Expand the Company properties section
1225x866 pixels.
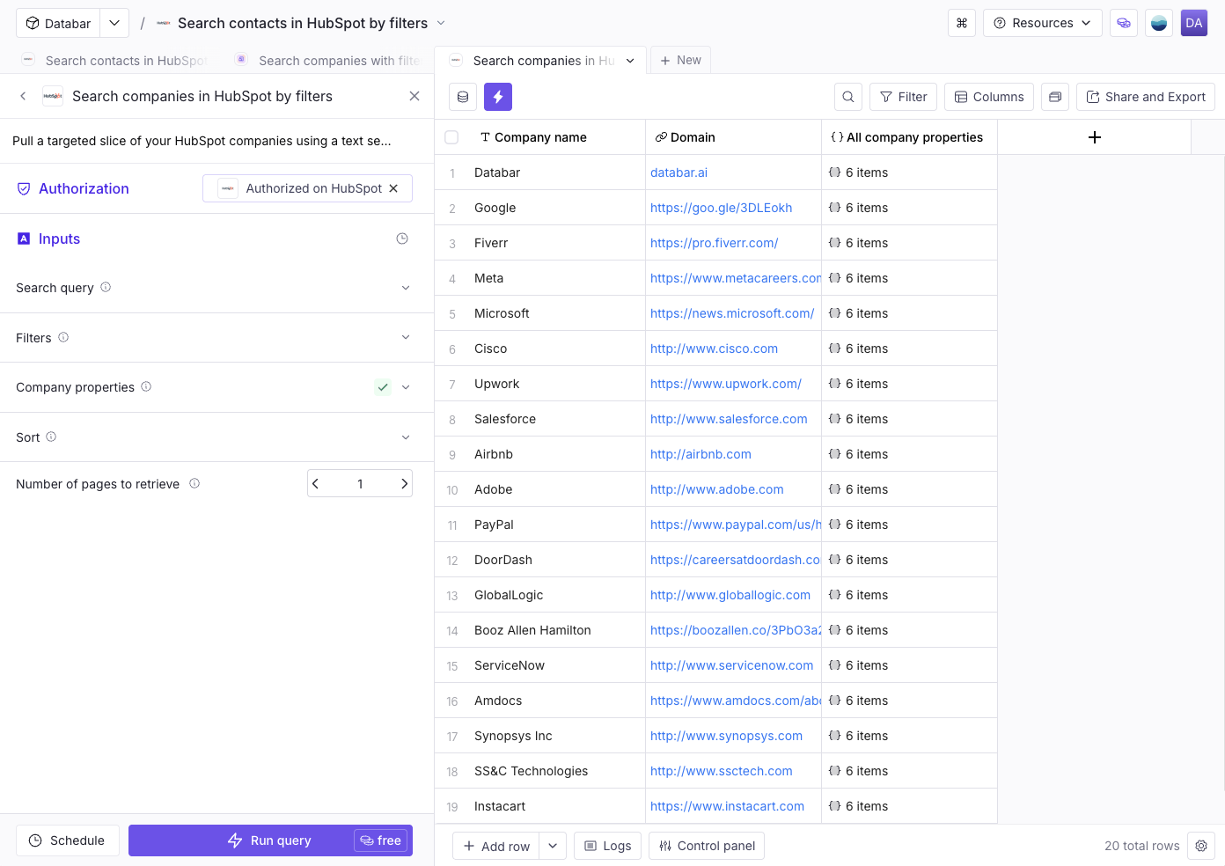[406, 387]
